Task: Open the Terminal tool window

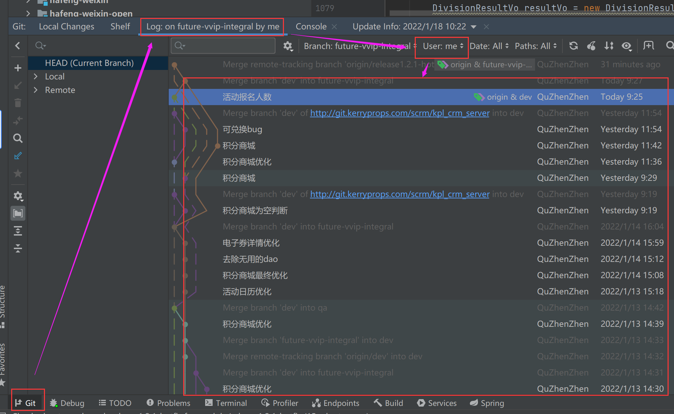Action: [226, 403]
